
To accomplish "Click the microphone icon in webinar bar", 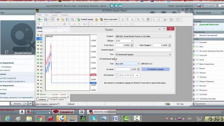I will click(22, 112).
